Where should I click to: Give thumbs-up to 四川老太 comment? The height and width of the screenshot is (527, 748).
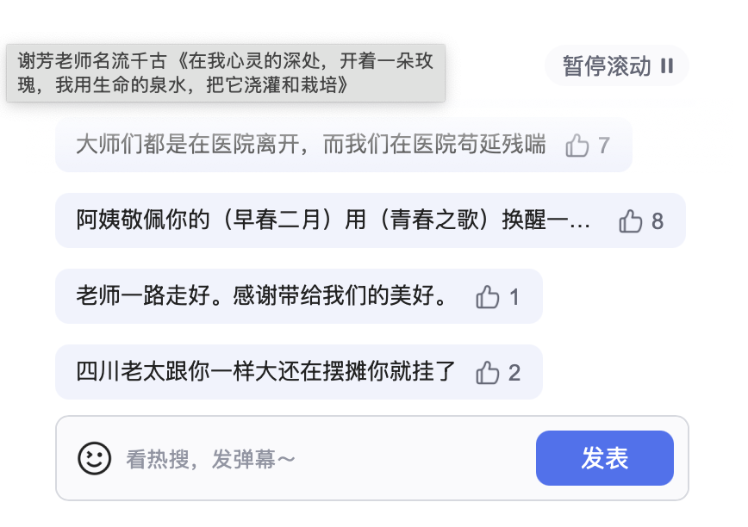[x=487, y=373]
